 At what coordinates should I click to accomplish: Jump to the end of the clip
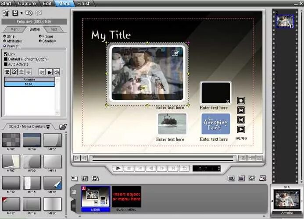(173, 168)
